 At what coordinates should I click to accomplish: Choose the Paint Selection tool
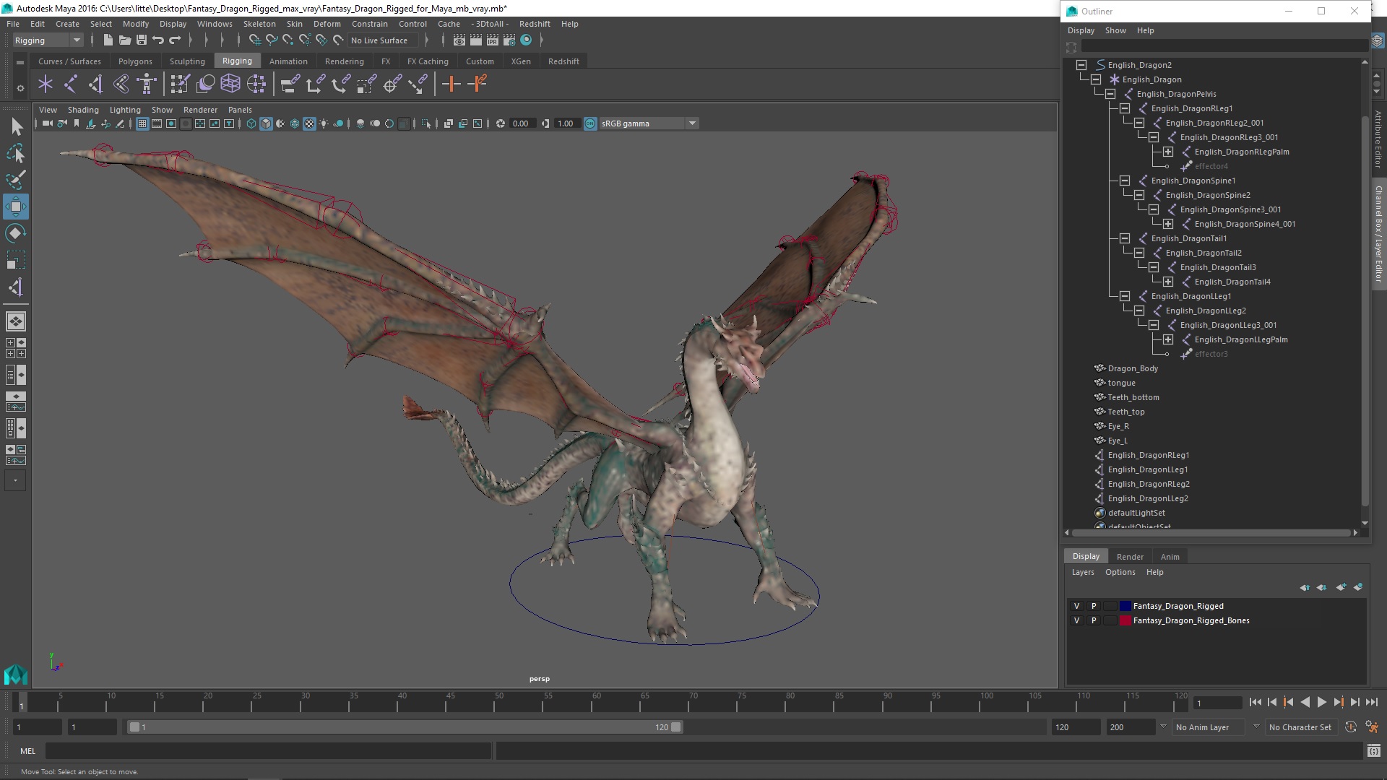point(16,180)
